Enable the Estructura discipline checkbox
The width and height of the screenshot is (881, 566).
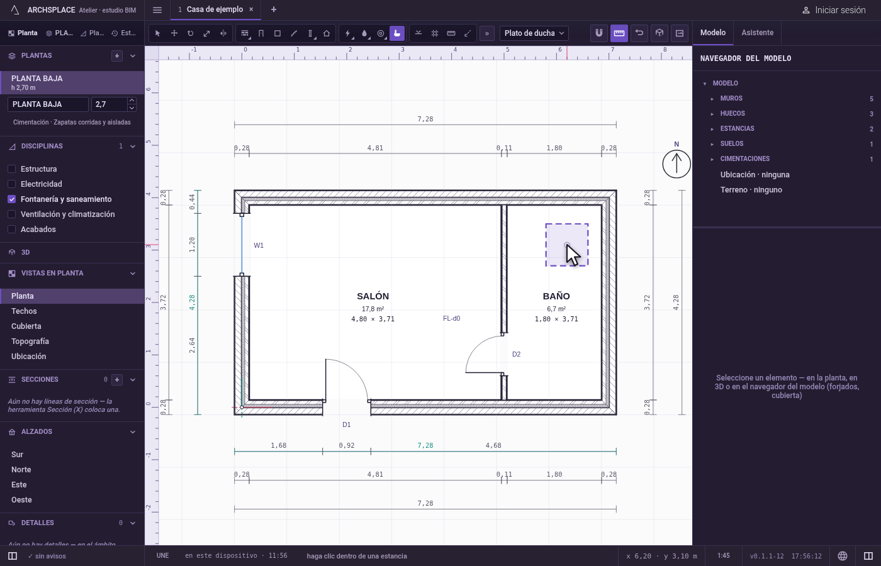11,169
